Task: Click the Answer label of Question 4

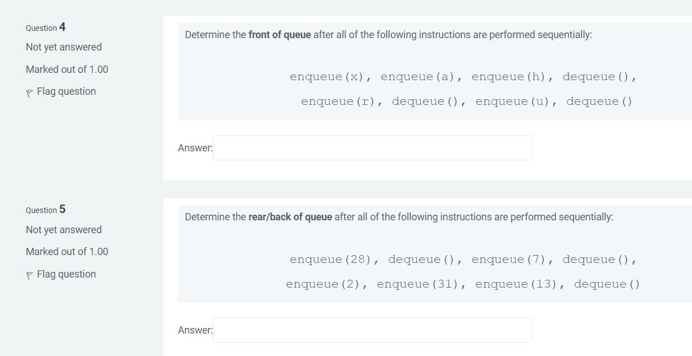Action: [194, 148]
